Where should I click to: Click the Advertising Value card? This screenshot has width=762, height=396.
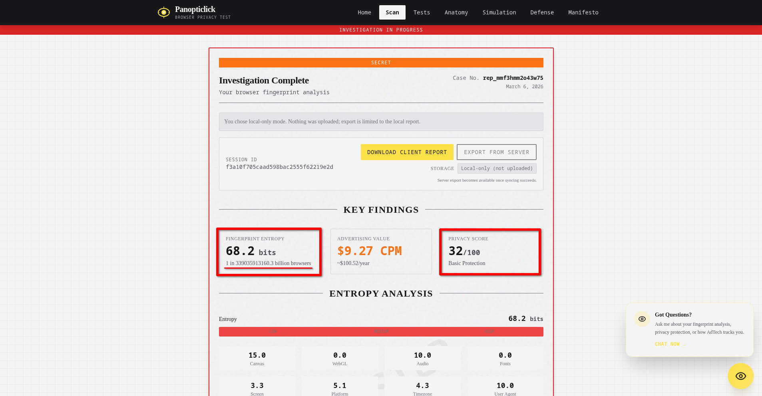point(381,251)
